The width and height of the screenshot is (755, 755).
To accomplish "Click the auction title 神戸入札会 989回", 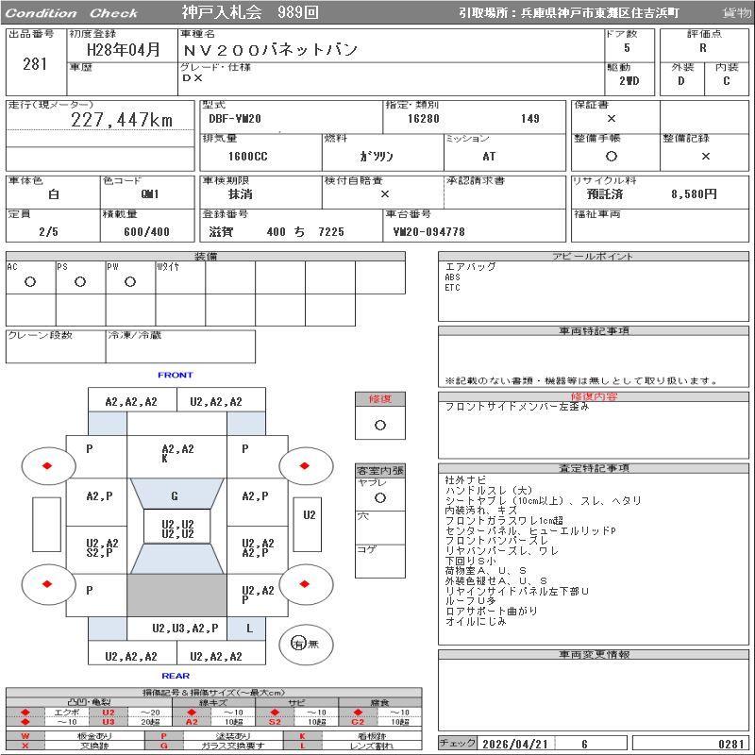I will coord(250,12).
